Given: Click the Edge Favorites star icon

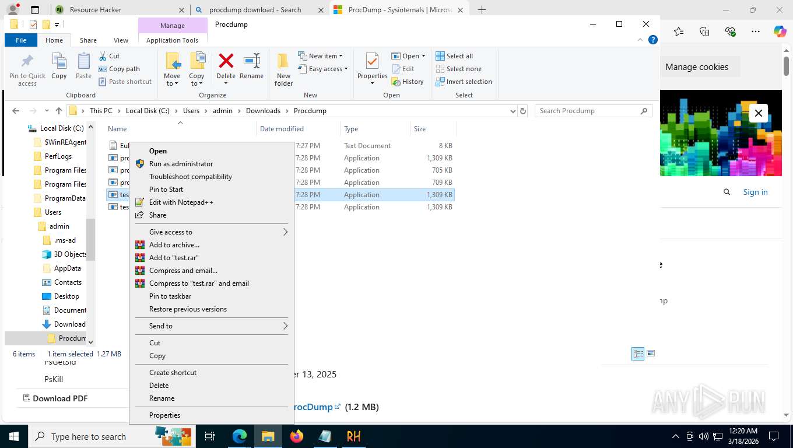Looking at the screenshot, I should [x=679, y=32].
